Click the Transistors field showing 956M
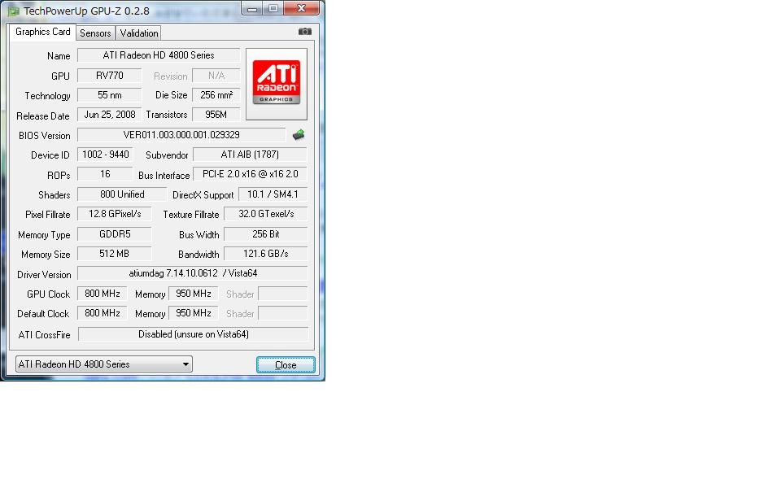781x488 pixels. click(216, 115)
